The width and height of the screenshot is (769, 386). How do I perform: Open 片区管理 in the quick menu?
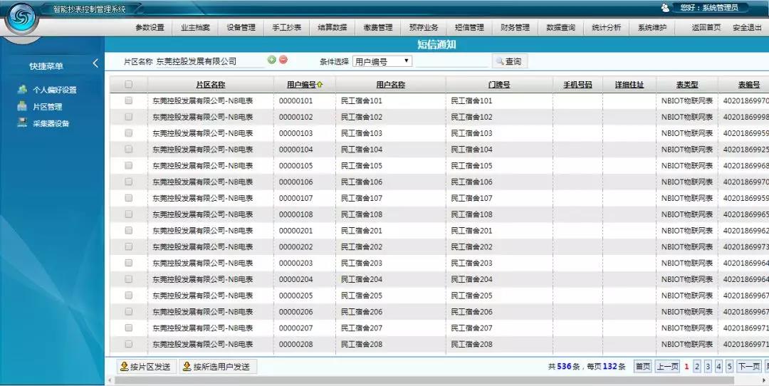(47, 106)
